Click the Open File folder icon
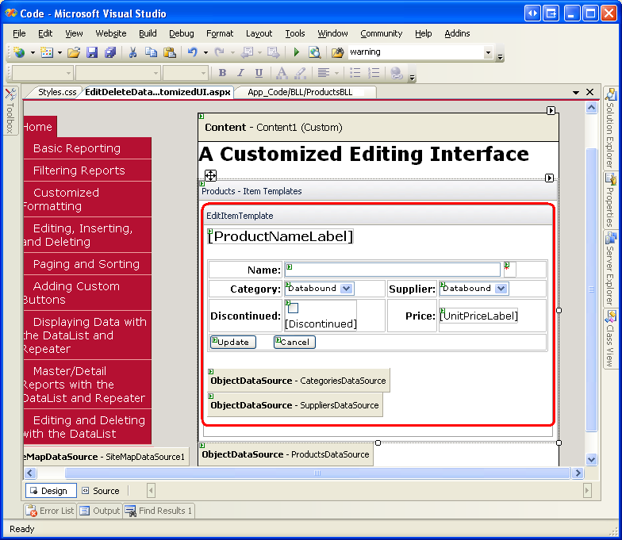622x540 pixels. 74,52
